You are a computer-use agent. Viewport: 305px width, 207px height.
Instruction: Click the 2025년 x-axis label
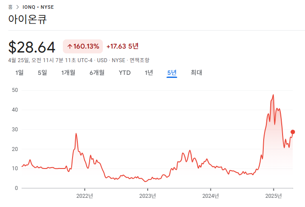(273, 196)
